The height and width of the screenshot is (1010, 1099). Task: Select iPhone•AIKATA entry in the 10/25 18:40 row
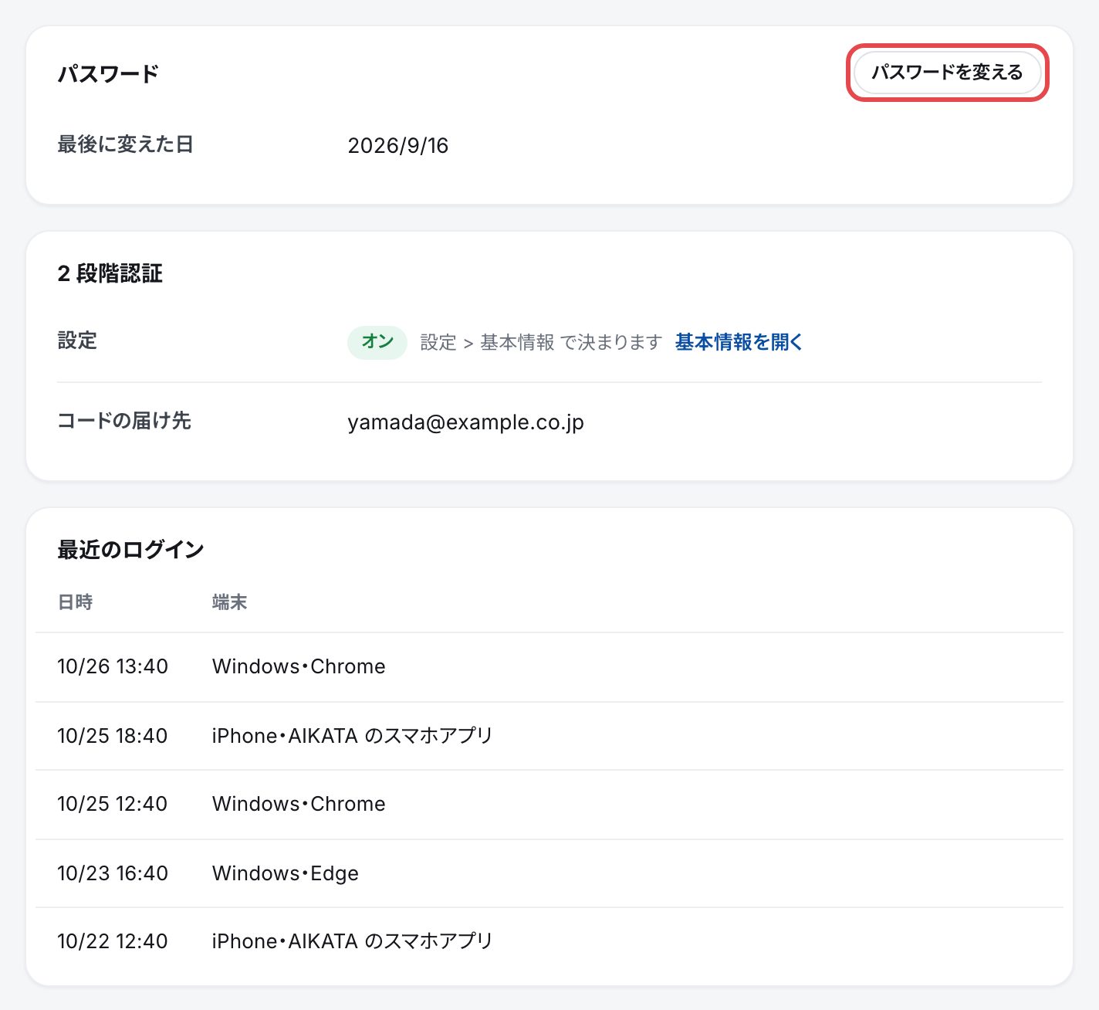tap(352, 736)
